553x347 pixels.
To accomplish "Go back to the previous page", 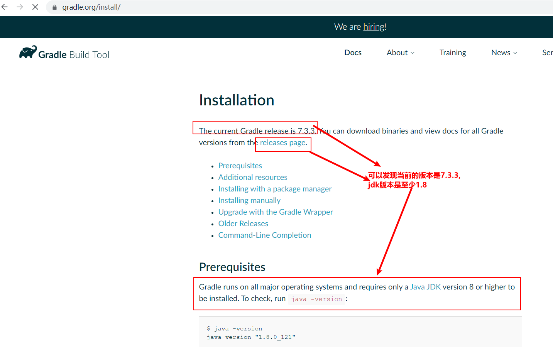I will pyautogui.click(x=5, y=7).
